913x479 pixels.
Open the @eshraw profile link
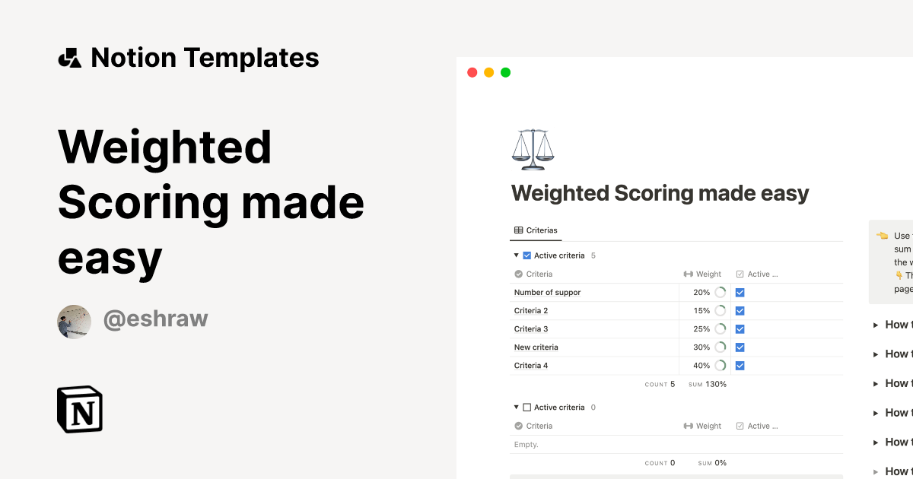coord(155,319)
